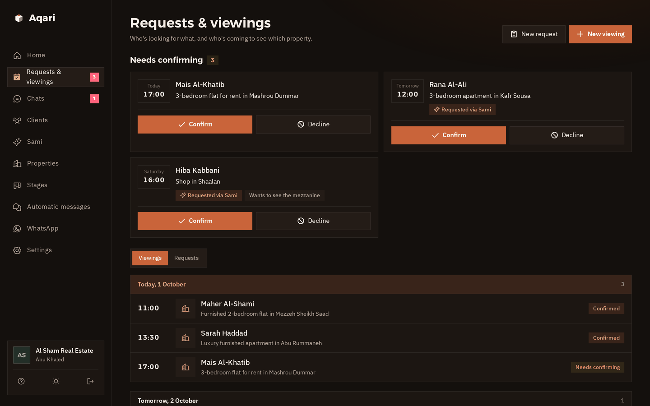Confirm Mais Al-Khatib's viewing
650x406 pixels.
click(x=195, y=125)
